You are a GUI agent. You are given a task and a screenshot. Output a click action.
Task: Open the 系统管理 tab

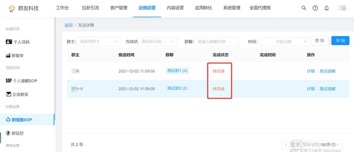(232, 8)
